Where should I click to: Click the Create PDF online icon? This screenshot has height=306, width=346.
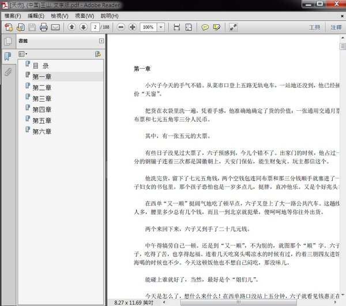coord(9,27)
